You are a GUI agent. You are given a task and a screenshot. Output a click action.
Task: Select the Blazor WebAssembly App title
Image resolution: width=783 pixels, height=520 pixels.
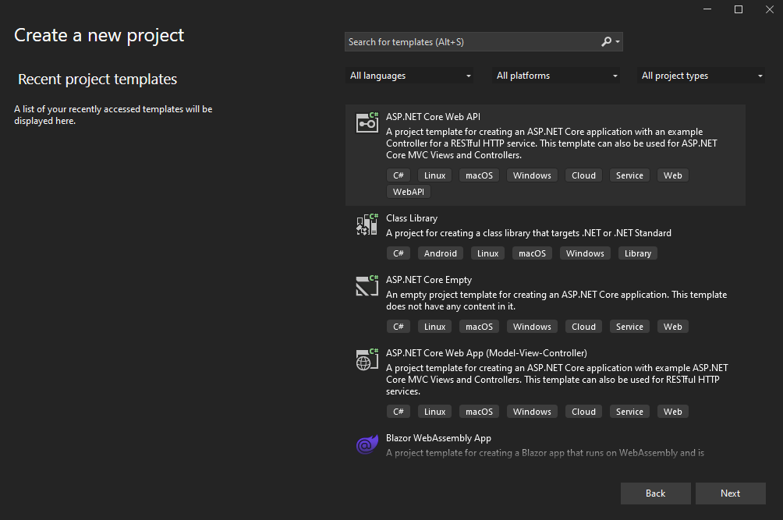[x=438, y=438]
